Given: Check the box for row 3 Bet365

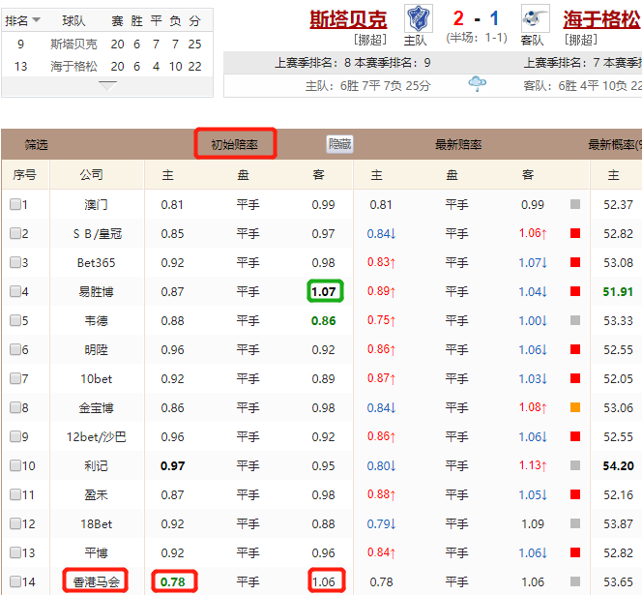Looking at the screenshot, I should tap(15, 262).
